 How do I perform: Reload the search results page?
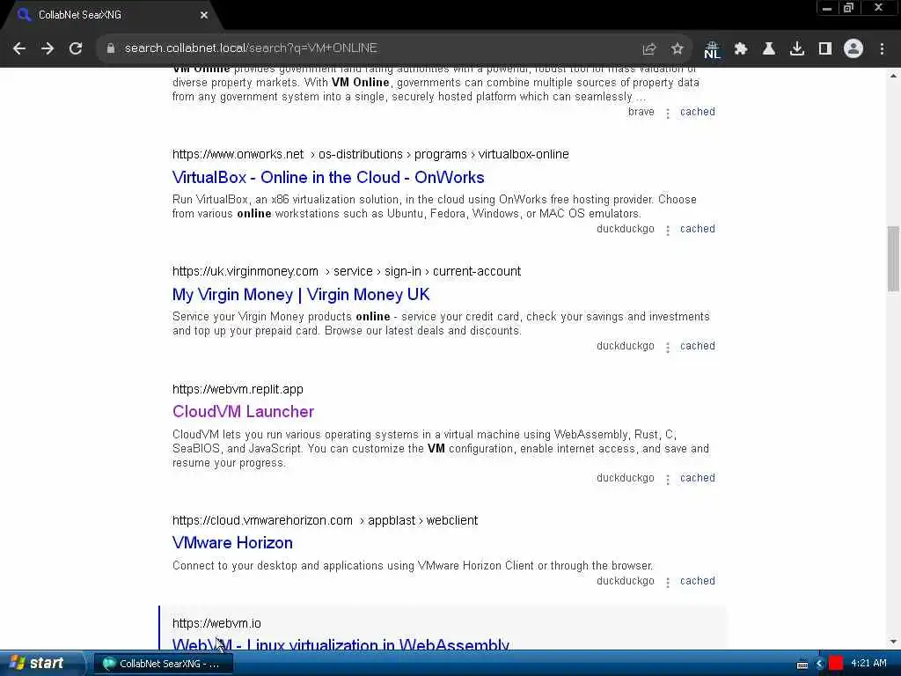pos(76,48)
